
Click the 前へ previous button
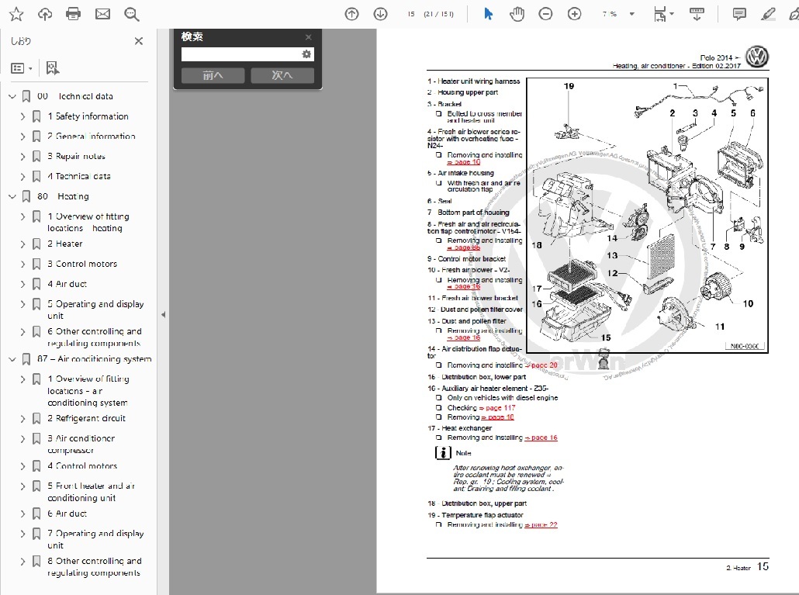coord(213,75)
